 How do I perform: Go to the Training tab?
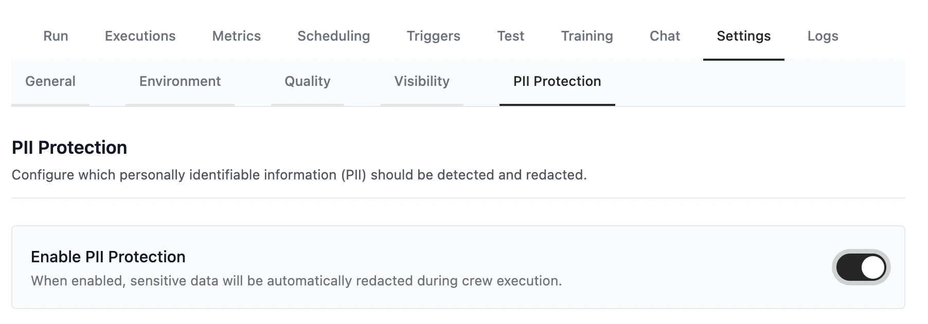point(587,36)
